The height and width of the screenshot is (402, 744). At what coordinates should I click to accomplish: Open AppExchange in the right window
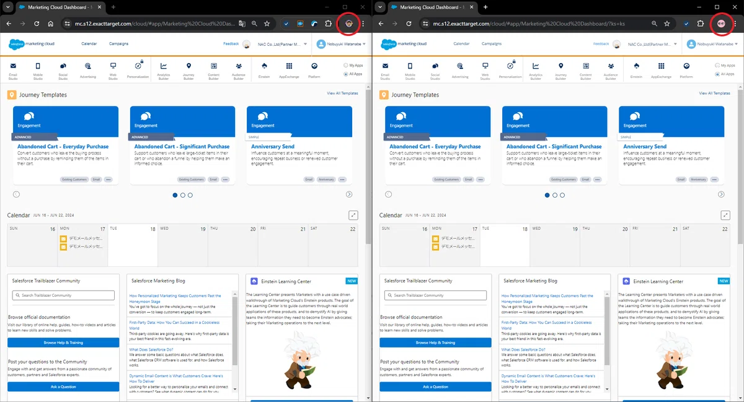coord(661,70)
